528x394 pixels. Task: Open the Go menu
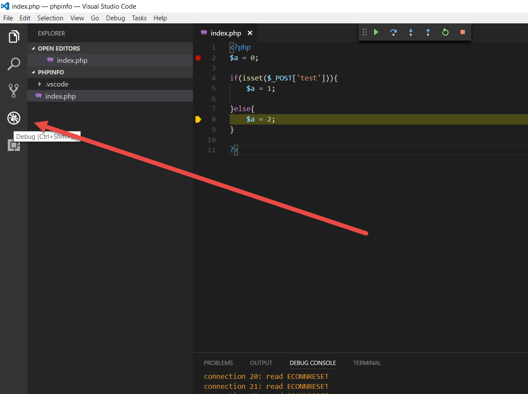click(x=95, y=18)
